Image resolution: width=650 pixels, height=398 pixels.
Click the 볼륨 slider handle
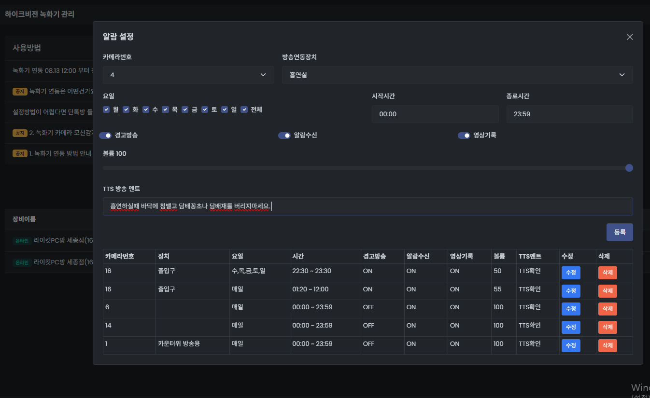tap(629, 168)
